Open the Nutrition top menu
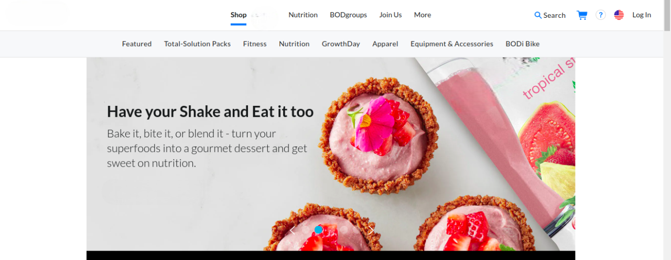Viewport: 671px width, 260px height. (x=303, y=15)
